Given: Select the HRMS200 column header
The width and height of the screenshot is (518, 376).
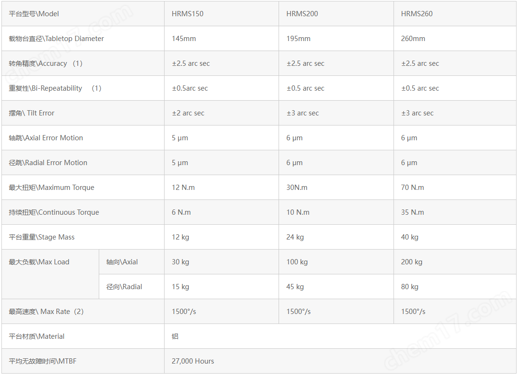Looking at the screenshot, I should pos(336,13).
